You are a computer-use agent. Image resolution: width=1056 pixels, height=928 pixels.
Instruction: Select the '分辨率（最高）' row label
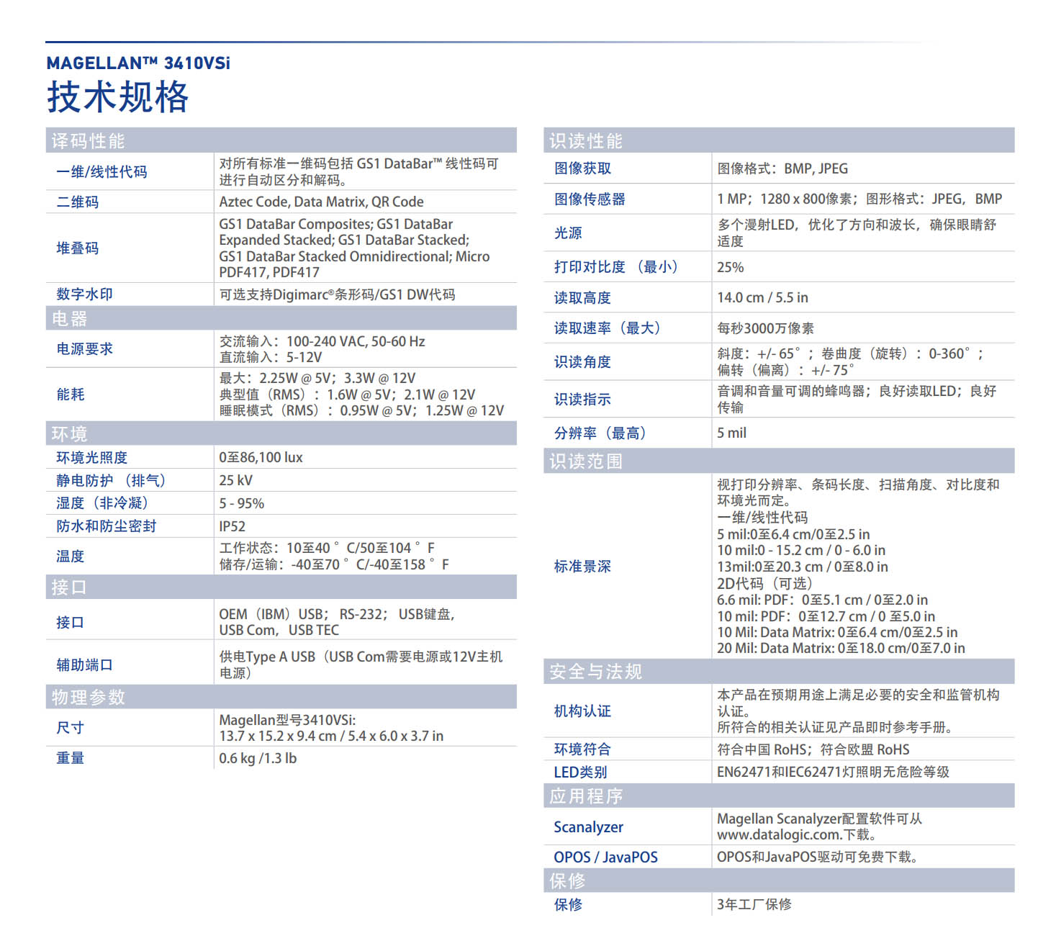[600, 433]
